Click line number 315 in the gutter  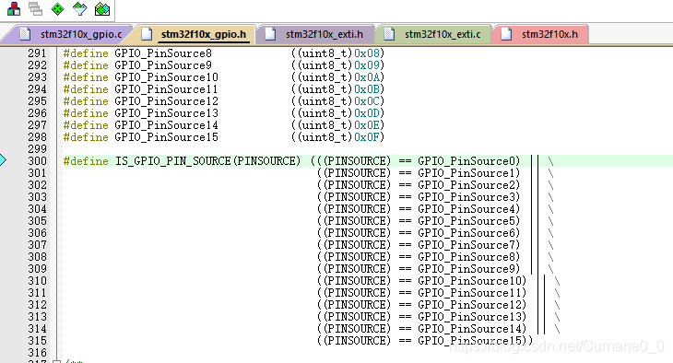click(x=38, y=341)
